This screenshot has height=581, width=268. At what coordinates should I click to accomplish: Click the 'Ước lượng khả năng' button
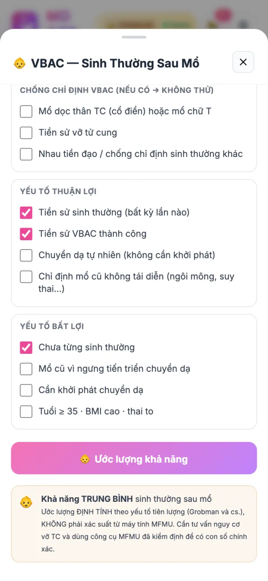click(x=134, y=458)
